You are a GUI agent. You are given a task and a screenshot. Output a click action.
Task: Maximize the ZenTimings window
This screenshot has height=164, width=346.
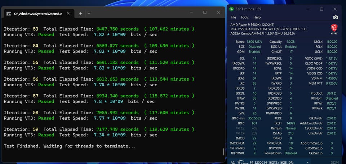pos(321,9)
